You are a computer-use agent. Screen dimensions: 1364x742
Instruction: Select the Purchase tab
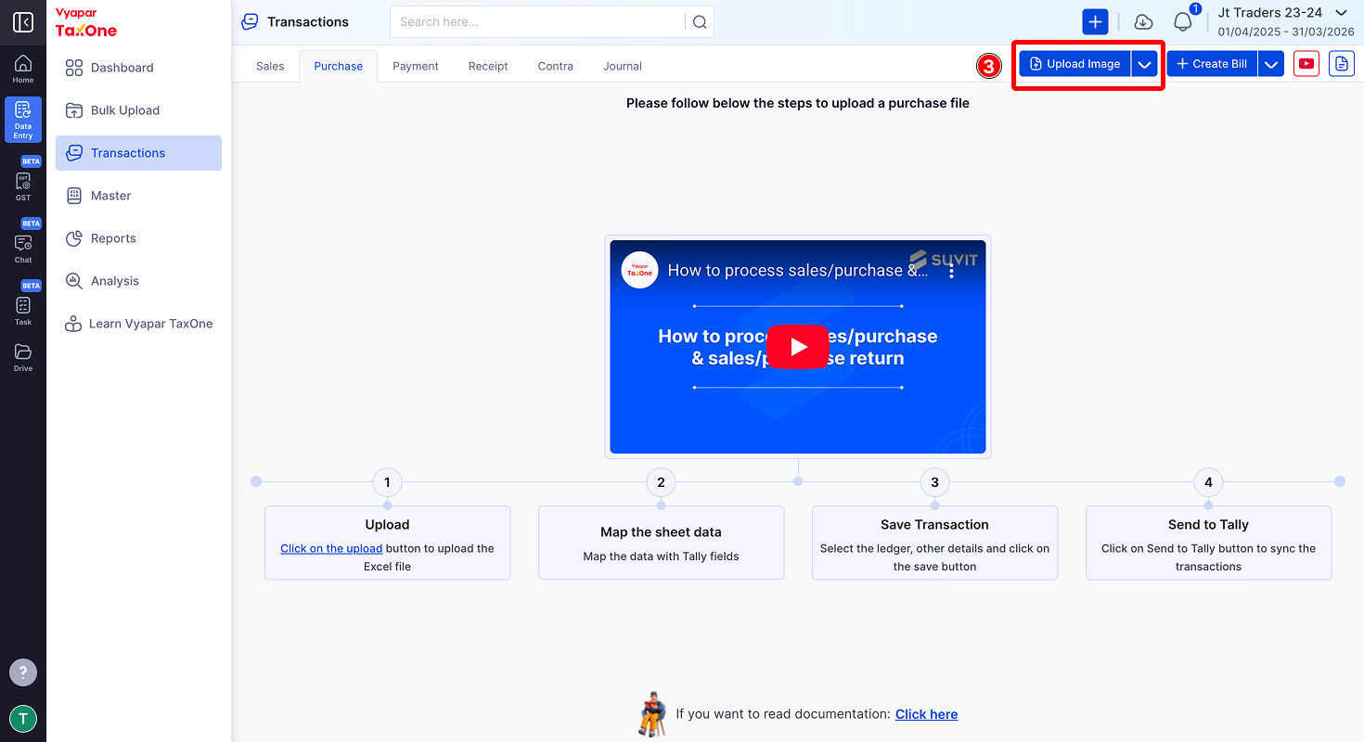(339, 66)
